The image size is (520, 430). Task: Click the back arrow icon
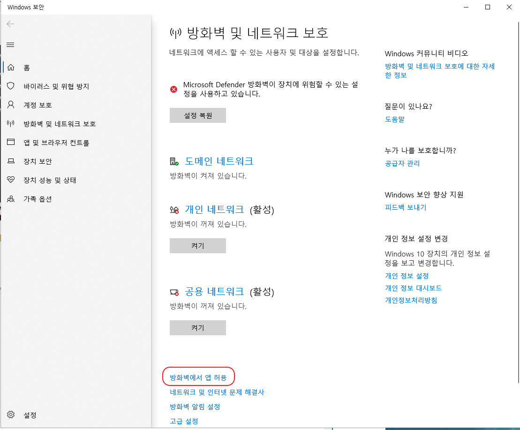(x=10, y=24)
